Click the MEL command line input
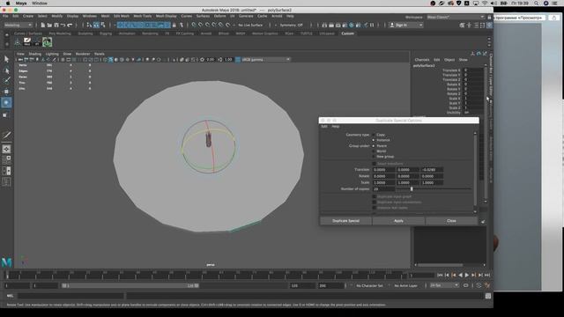 tap(70, 296)
